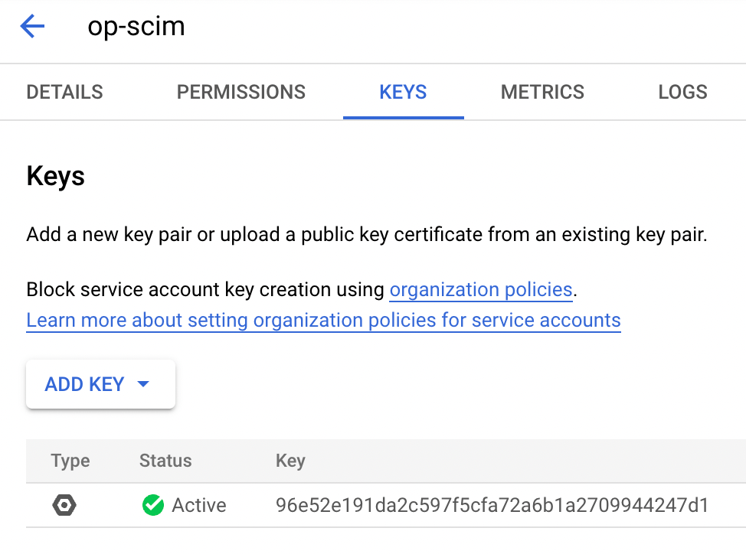Click the blue back arrow
Image resolution: width=746 pixels, height=554 pixels.
pyautogui.click(x=31, y=25)
